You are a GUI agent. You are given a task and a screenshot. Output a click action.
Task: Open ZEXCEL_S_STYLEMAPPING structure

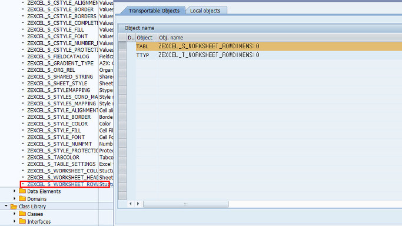click(59, 90)
